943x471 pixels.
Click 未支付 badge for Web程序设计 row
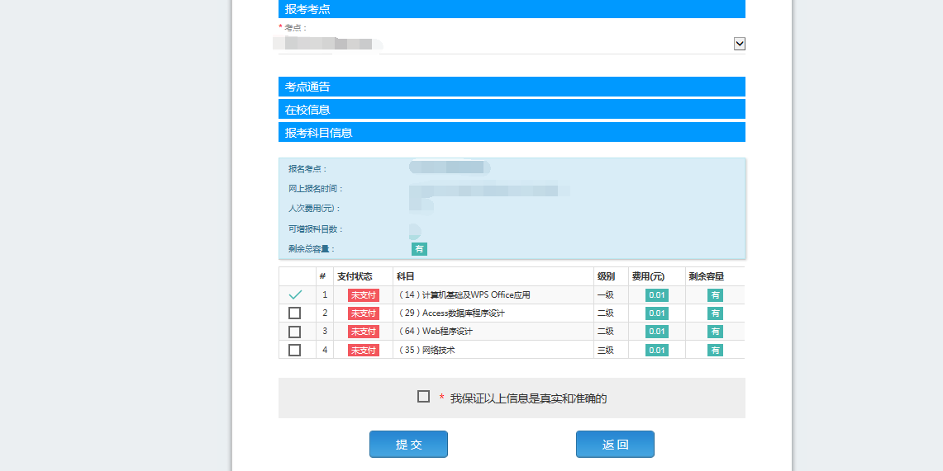[x=363, y=332]
